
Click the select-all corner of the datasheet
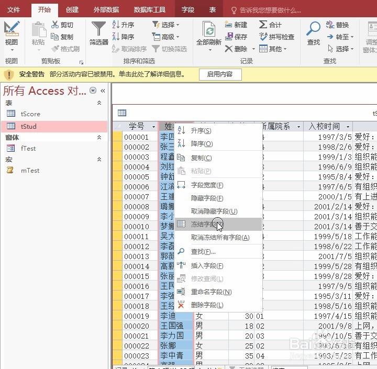point(117,126)
